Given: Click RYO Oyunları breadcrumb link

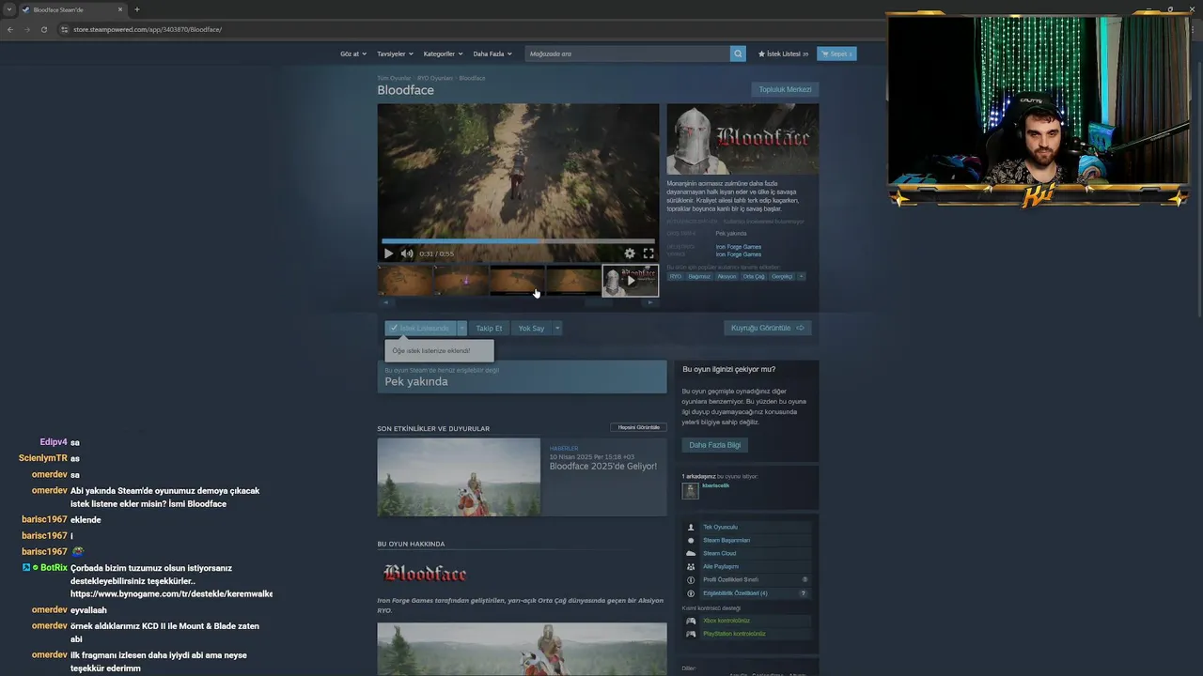Looking at the screenshot, I should (435, 78).
